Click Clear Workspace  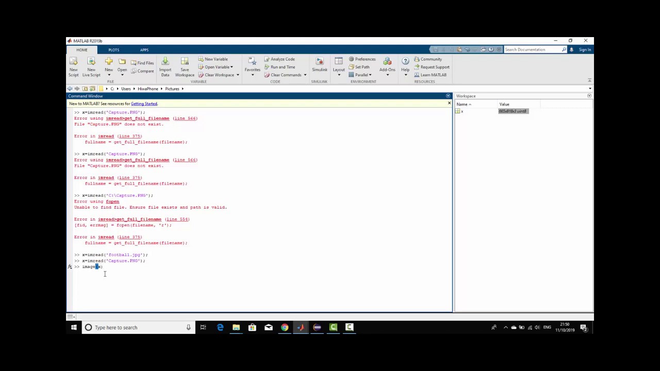point(217,75)
